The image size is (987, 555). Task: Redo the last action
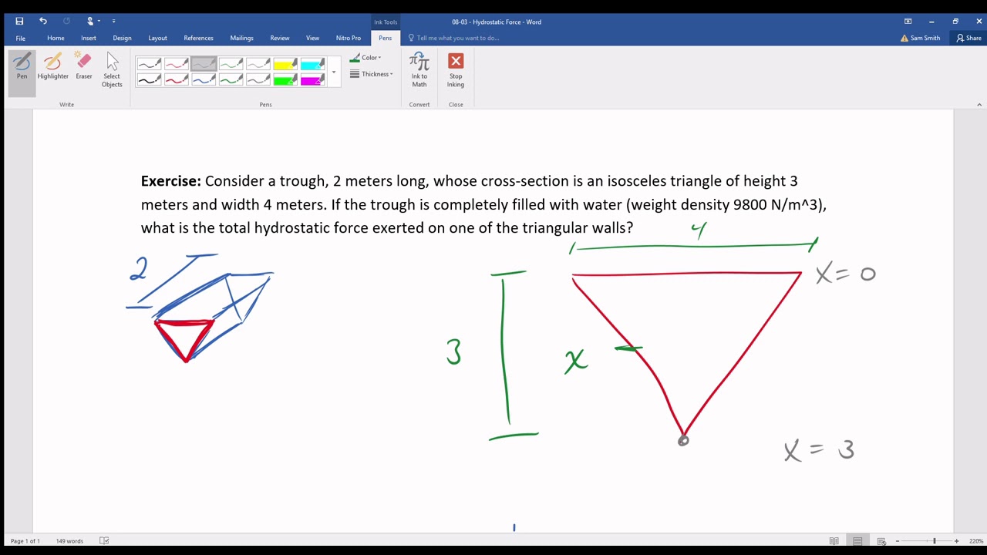point(66,22)
